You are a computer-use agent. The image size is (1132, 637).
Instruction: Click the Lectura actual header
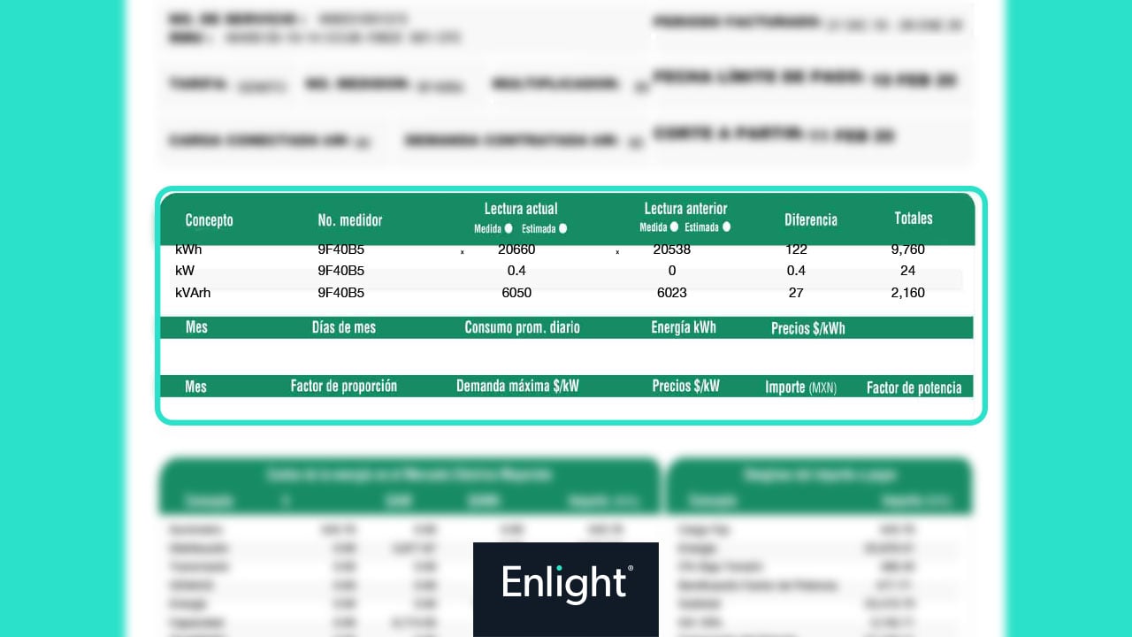[521, 209]
